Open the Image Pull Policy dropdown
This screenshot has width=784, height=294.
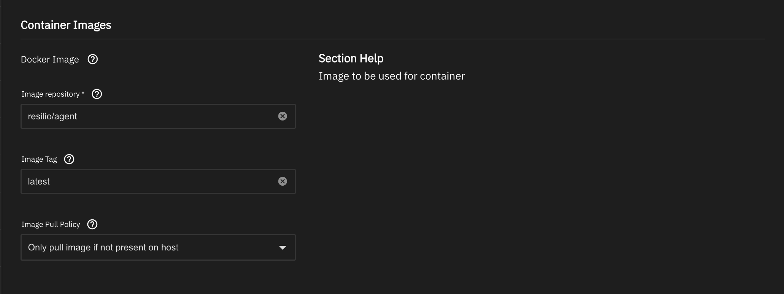pos(158,247)
